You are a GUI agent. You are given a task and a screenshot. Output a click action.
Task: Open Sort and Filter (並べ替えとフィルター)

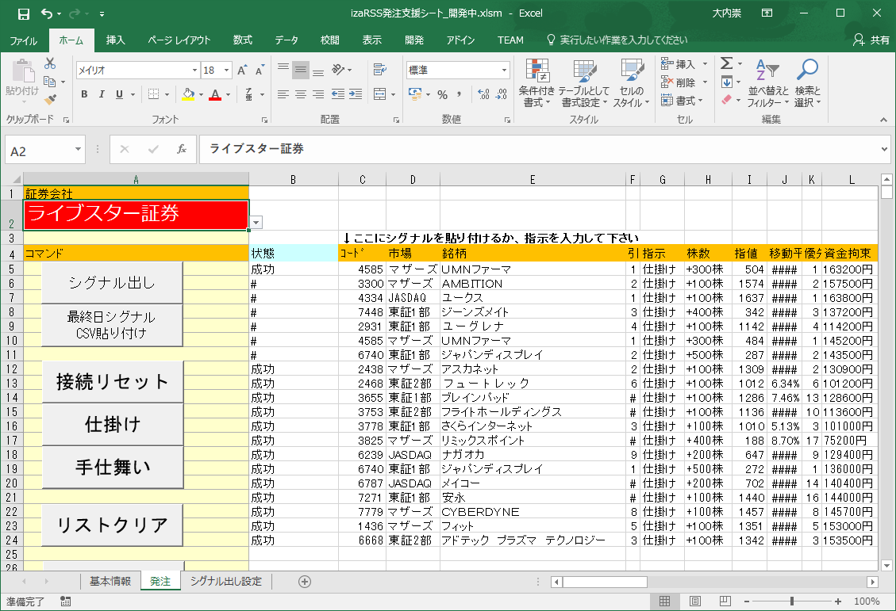click(768, 82)
